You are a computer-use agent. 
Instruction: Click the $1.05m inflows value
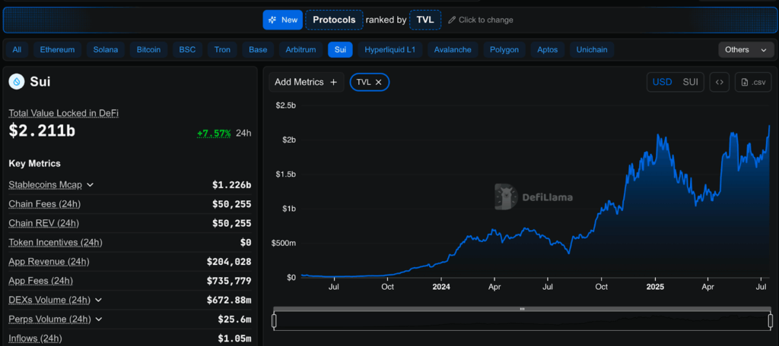pos(234,338)
